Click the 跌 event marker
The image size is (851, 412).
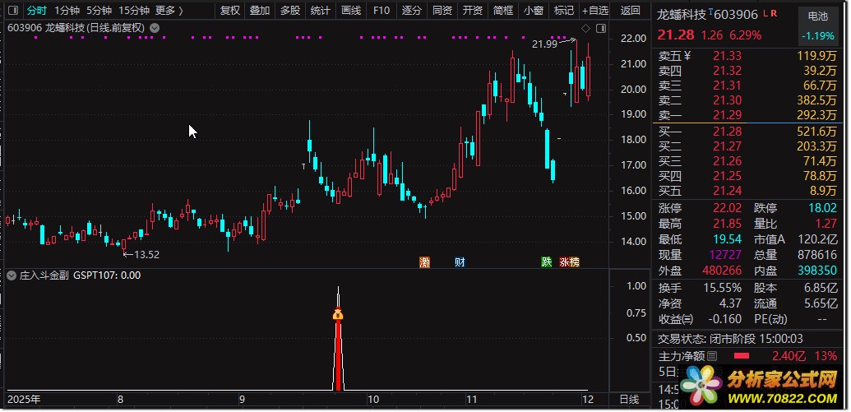click(547, 262)
